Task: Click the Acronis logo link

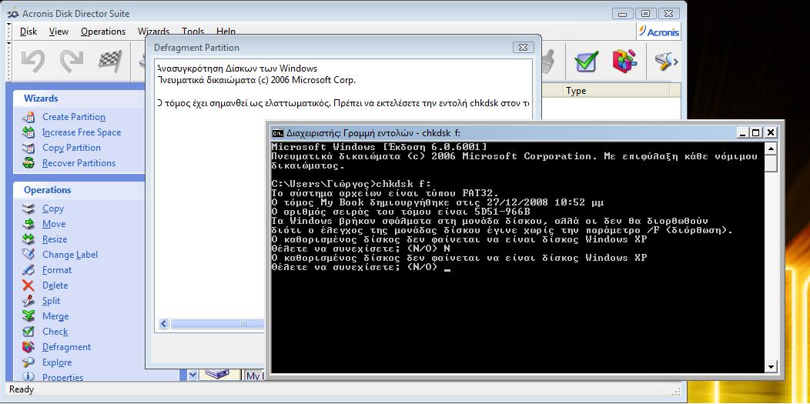Action: [659, 32]
